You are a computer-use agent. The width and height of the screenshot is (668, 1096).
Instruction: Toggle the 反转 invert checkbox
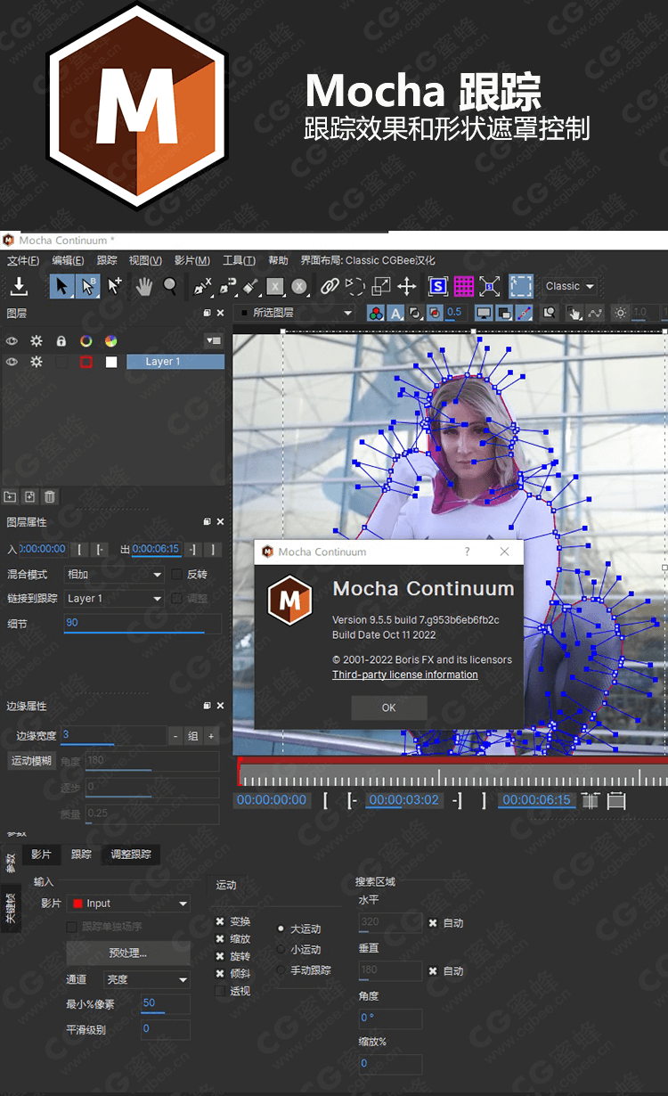pos(176,575)
